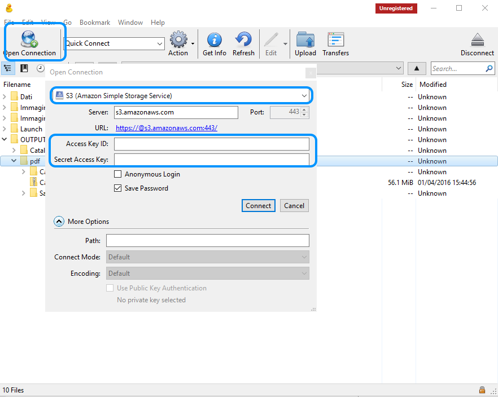The height and width of the screenshot is (397, 498).
Task: Open the path dropdown next to up arrow
Action: [x=398, y=68]
